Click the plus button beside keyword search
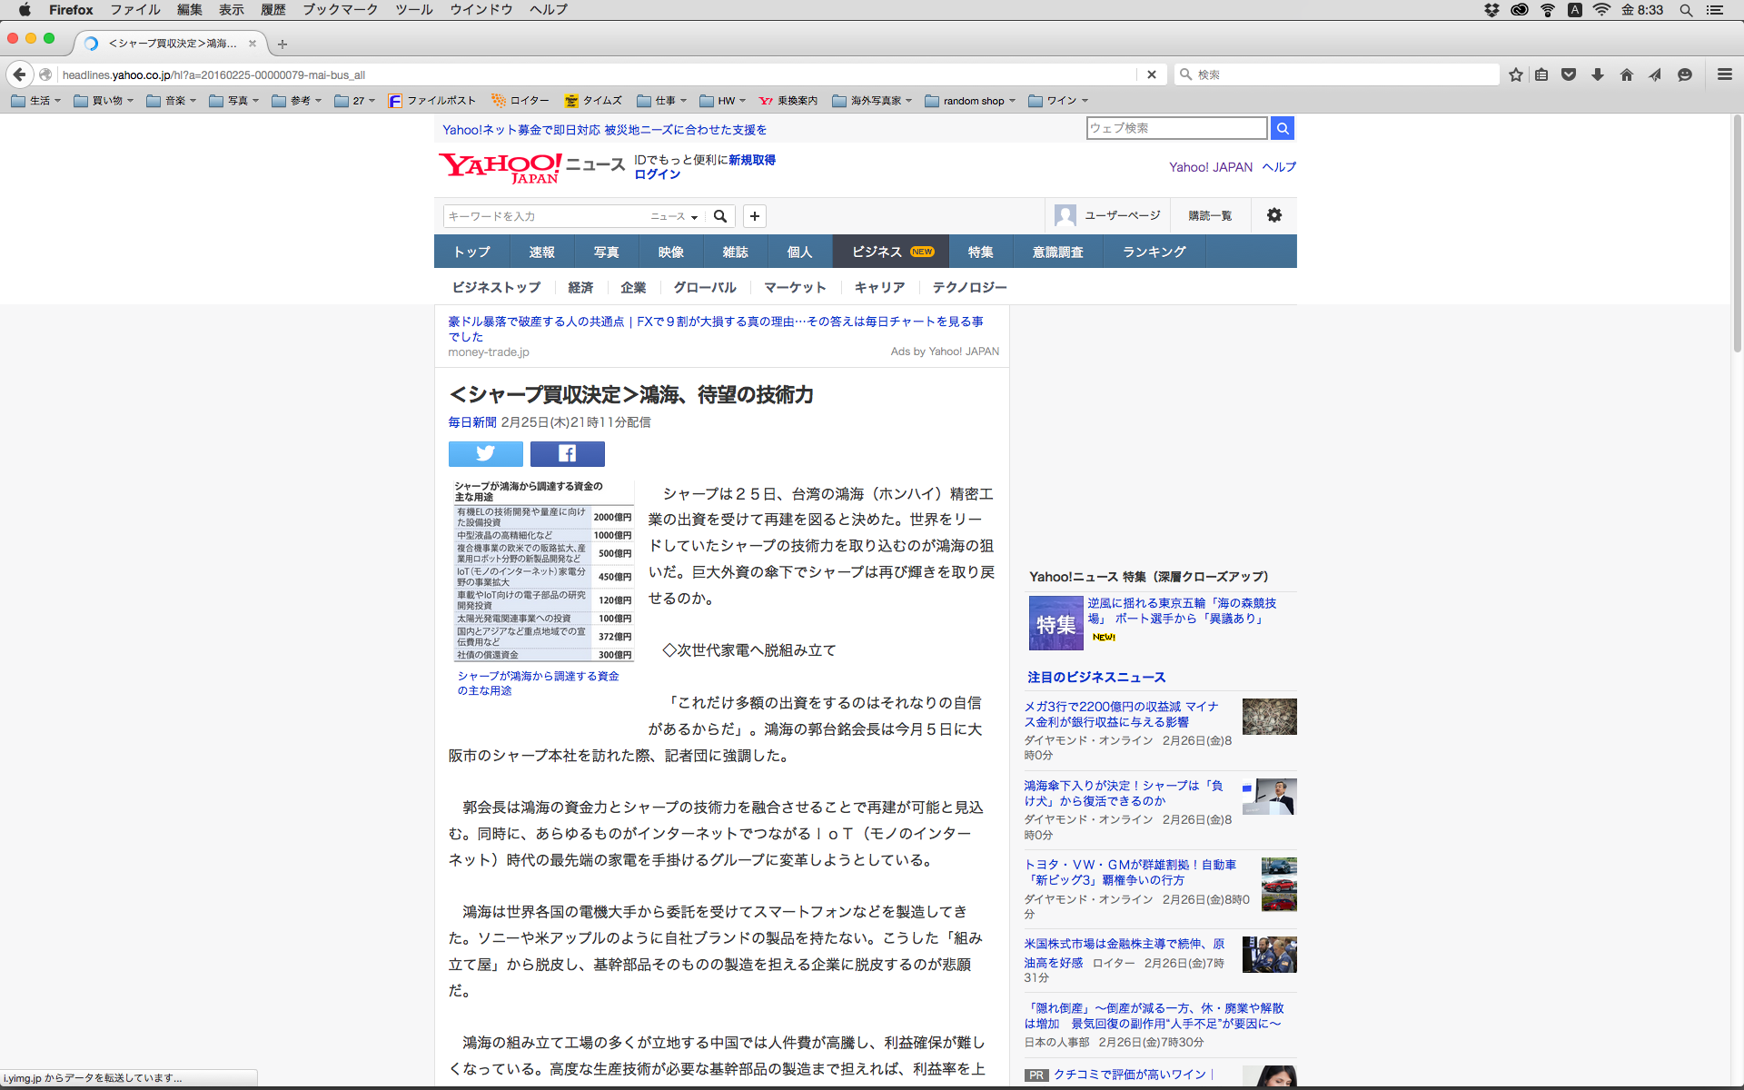Screen dimensions: 1744x1090 (x=754, y=216)
